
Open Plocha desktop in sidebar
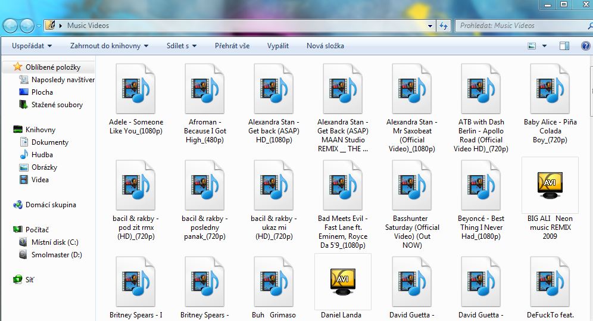[36, 92]
